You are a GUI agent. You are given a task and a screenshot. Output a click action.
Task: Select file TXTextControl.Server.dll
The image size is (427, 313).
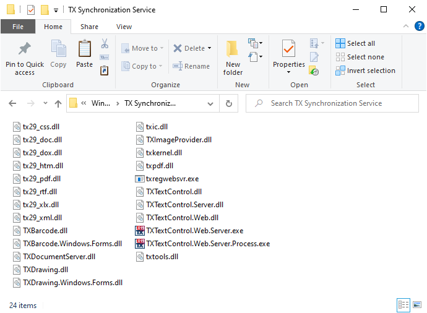click(179, 205)
